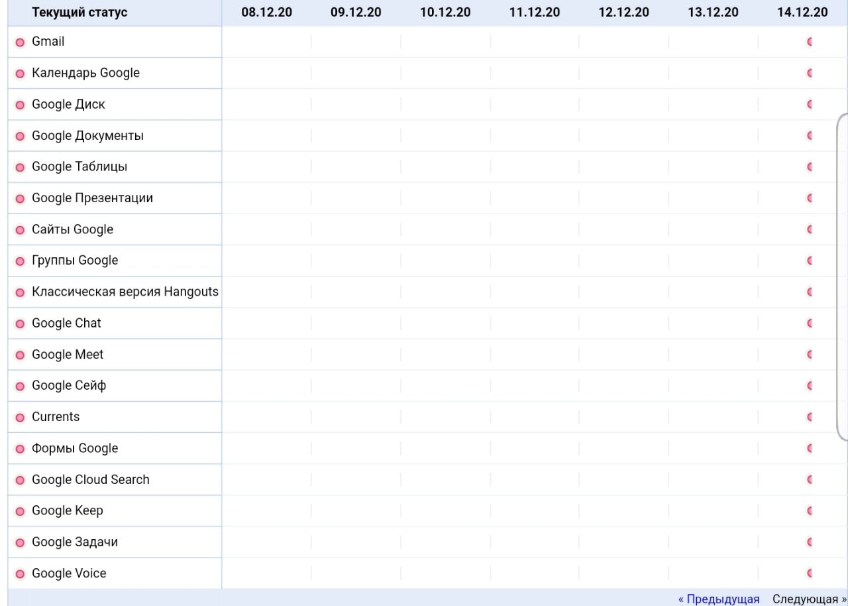This screenshot has width=848, height=606.
Task: Click the status dot next to Google Keep
Action: coord(20,511)
